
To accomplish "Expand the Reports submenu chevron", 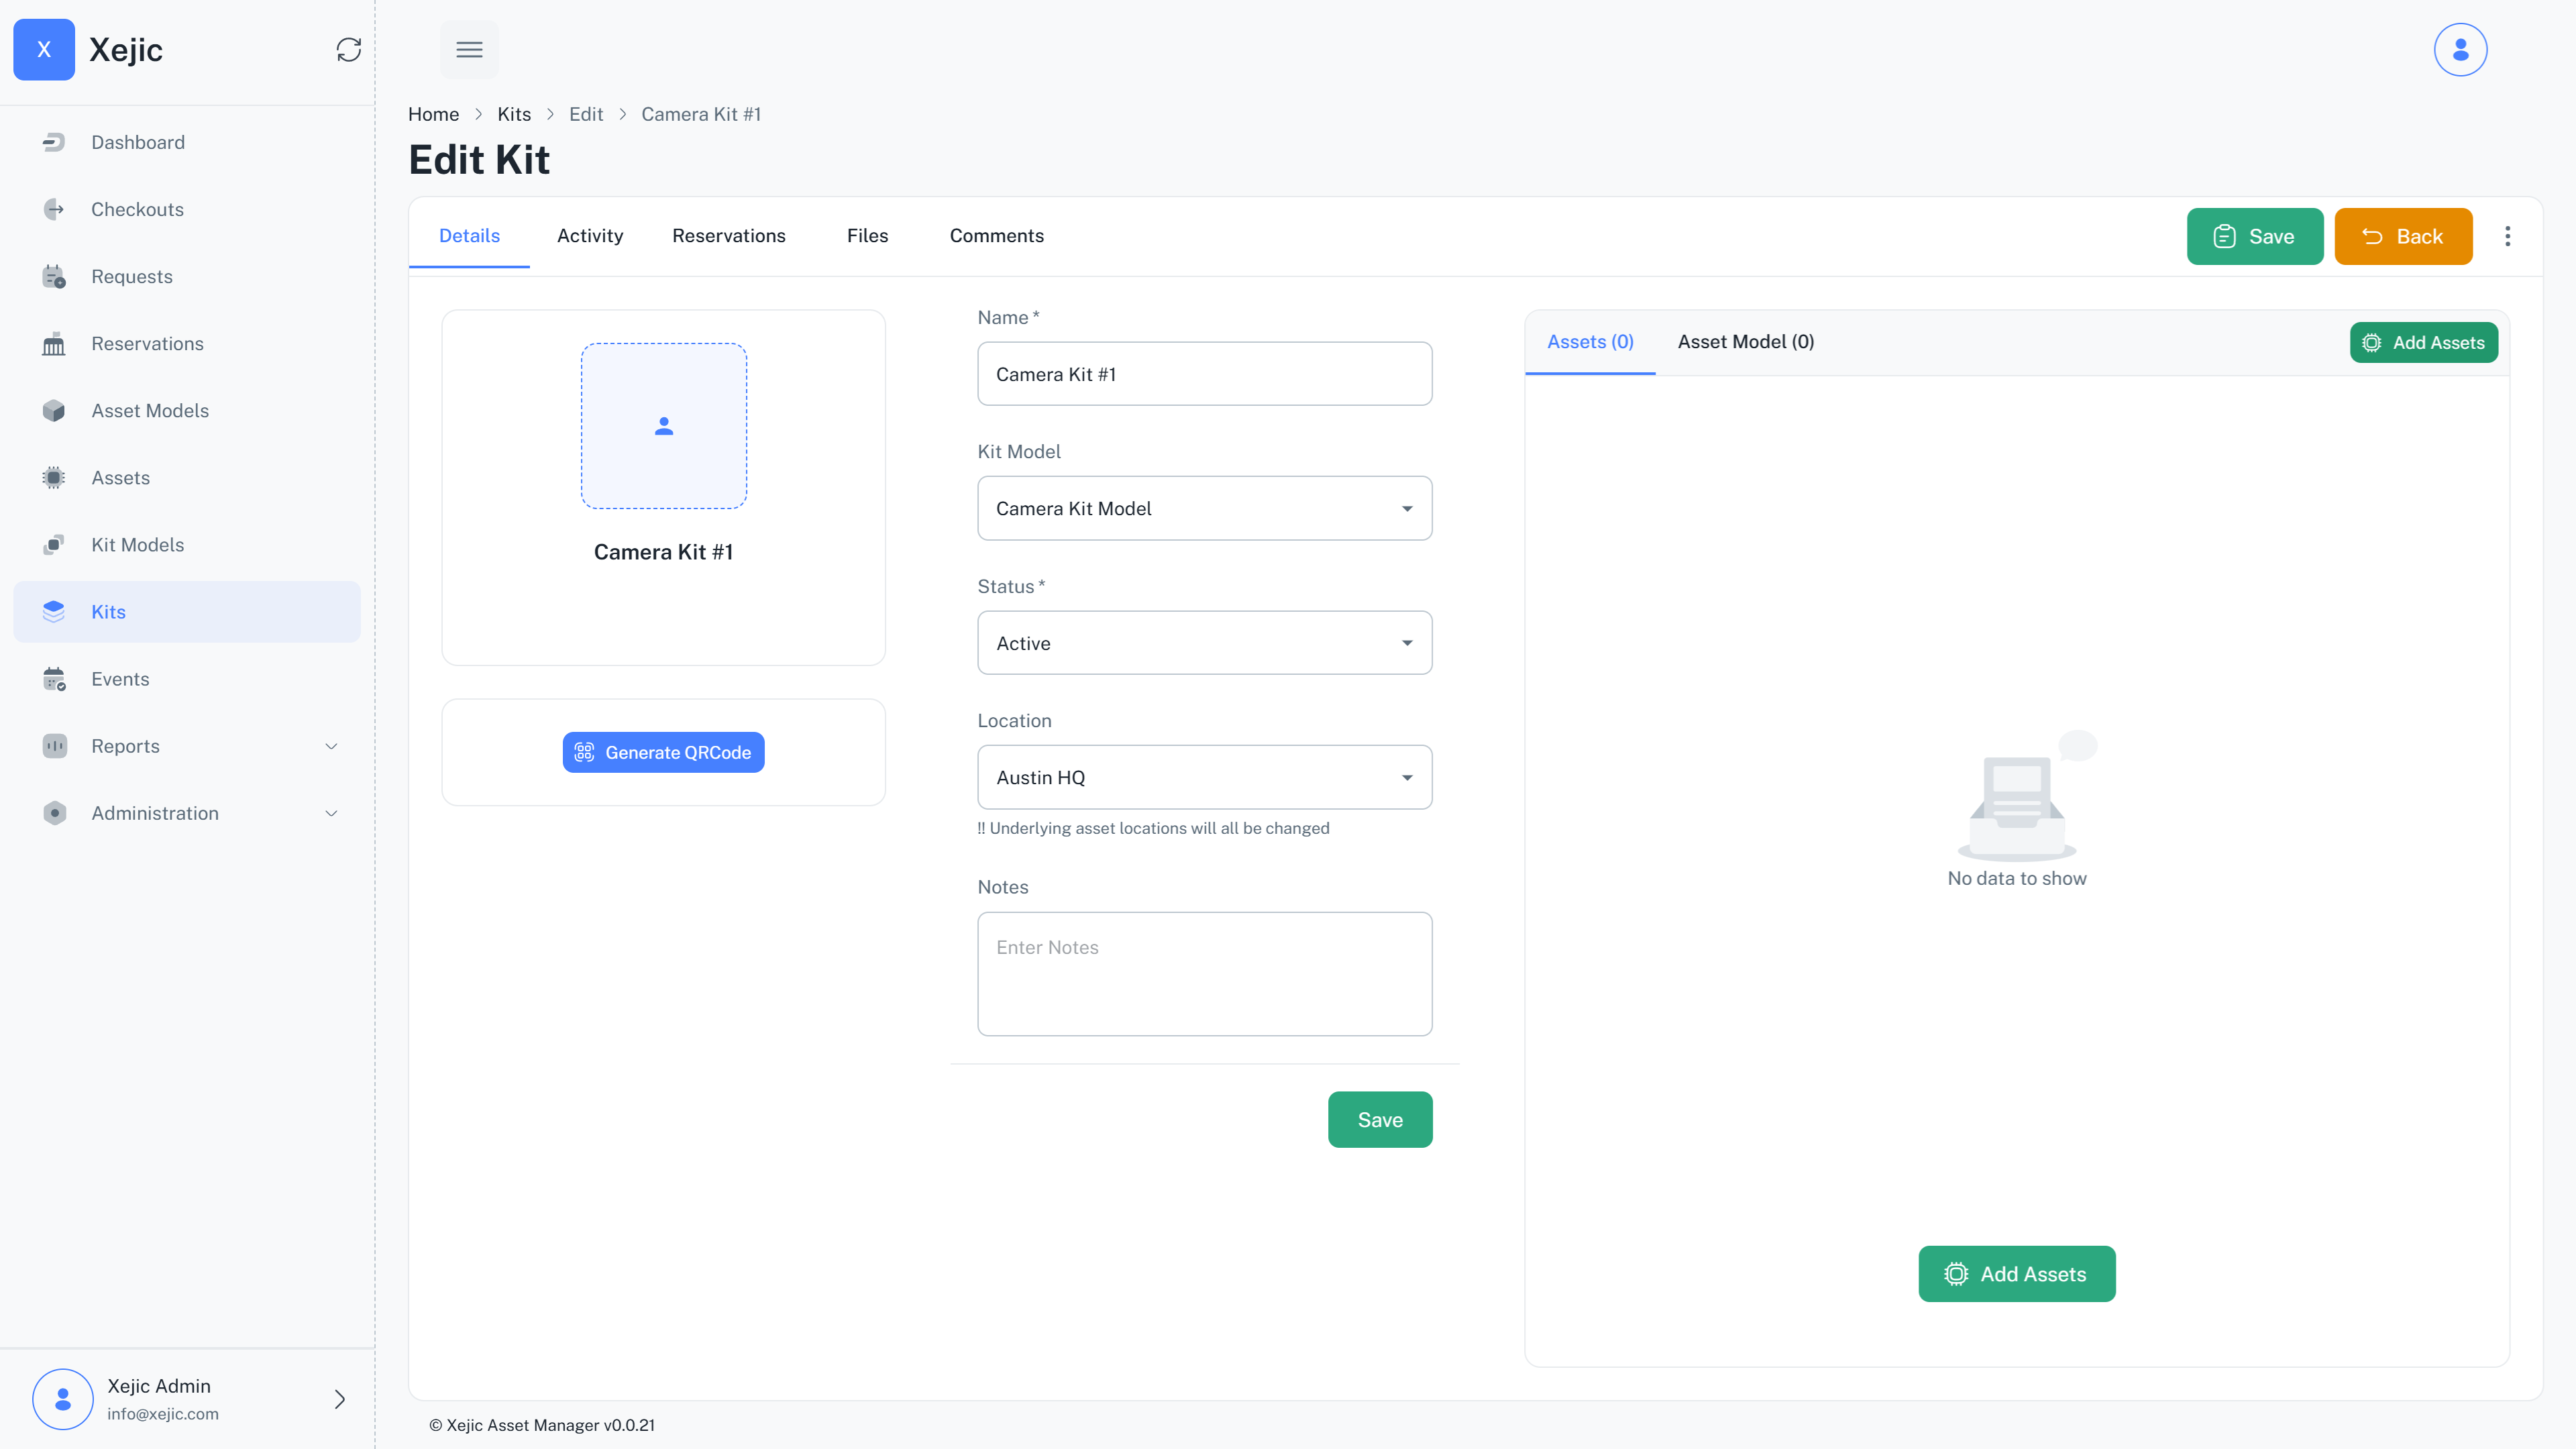I will click(x=331, y=746).
